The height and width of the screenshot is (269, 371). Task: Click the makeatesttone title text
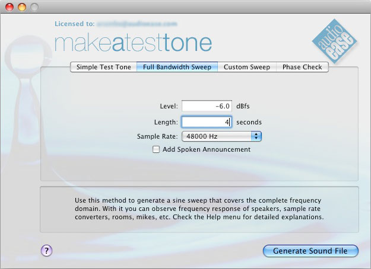[x=133, y=43]
